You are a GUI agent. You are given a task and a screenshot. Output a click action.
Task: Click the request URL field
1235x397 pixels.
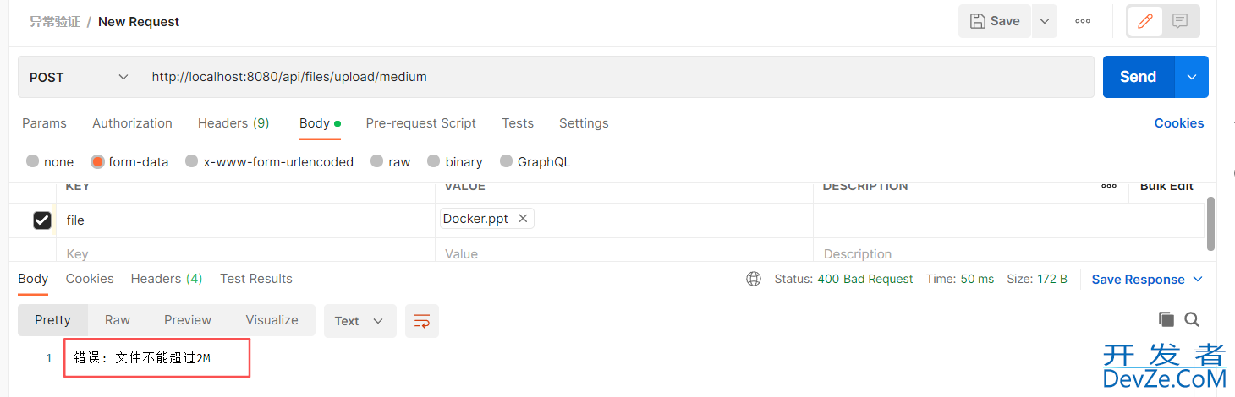617,77
